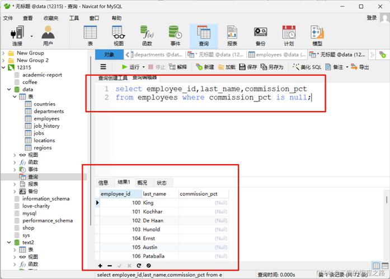Open the User (用户) manager icon
Viewport: 390px width, 279px height.
point(48,36)
